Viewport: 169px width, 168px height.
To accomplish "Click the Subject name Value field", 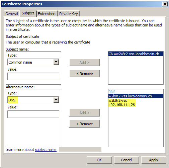I will tap(33, 76).
